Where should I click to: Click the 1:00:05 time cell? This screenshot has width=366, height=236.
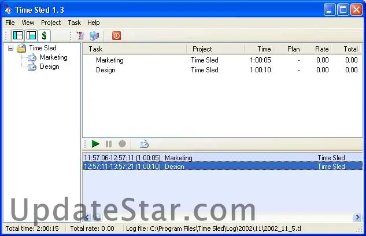(260, 60)
